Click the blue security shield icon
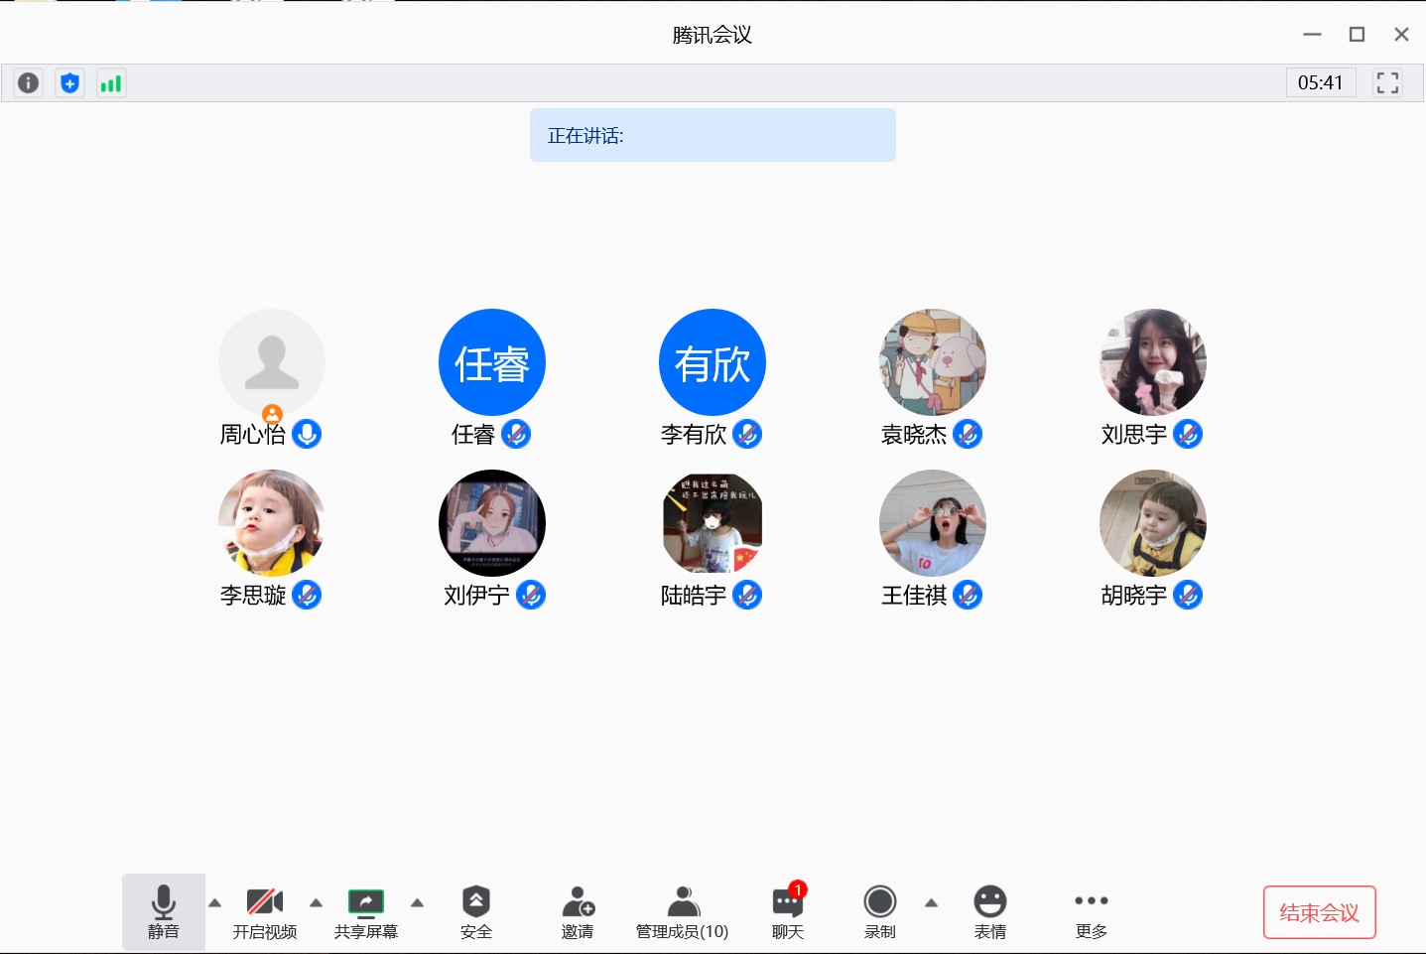1426x954 pixels. pos(69,83)
